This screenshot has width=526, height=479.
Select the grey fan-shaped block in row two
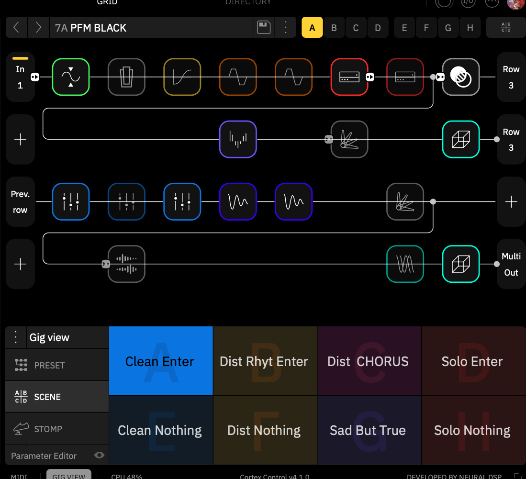click(349, 139)
